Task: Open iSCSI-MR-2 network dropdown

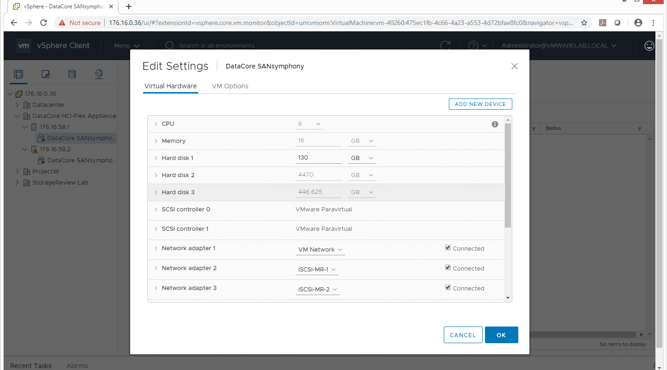Action: point(318,289)
